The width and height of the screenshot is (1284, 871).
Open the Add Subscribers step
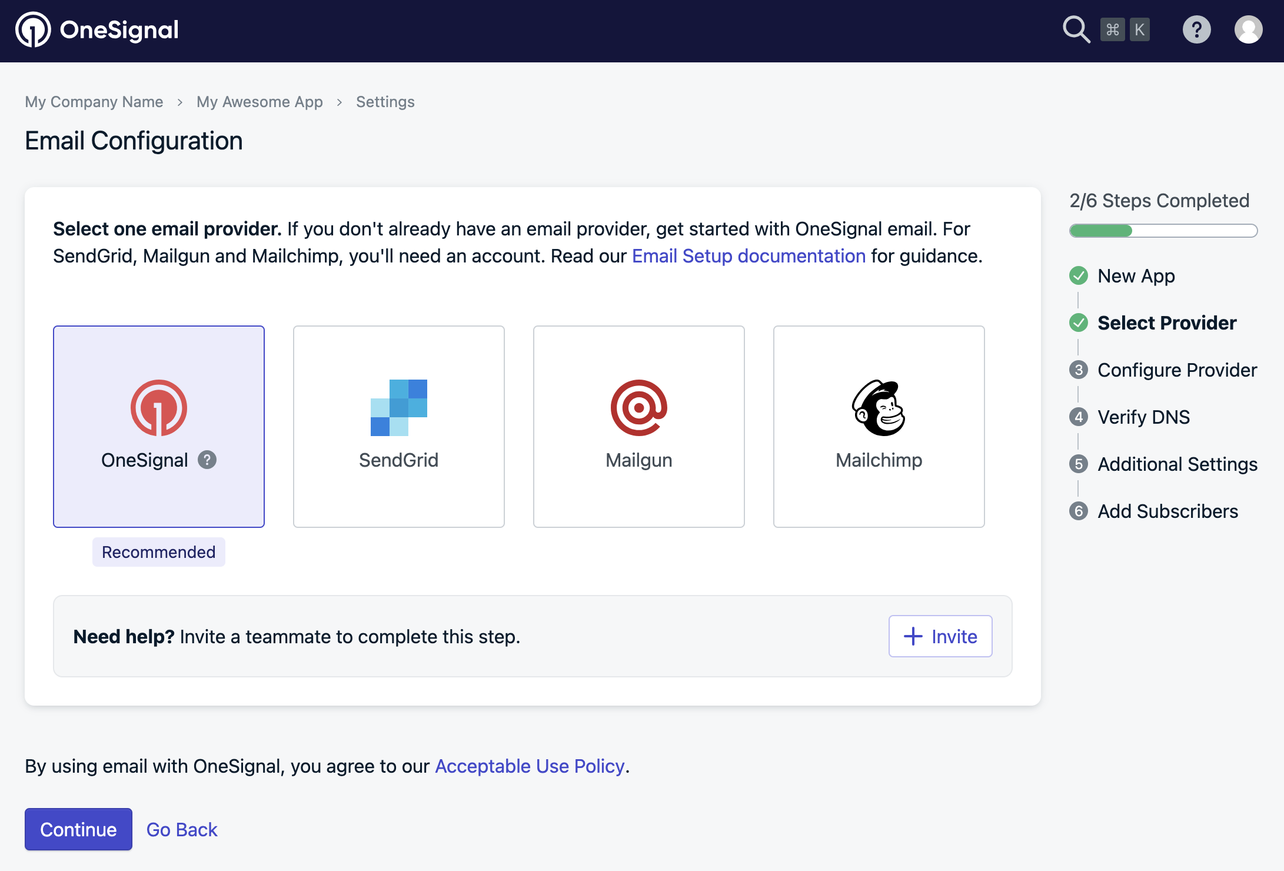pyautogui.click(x=1167, y=511)
